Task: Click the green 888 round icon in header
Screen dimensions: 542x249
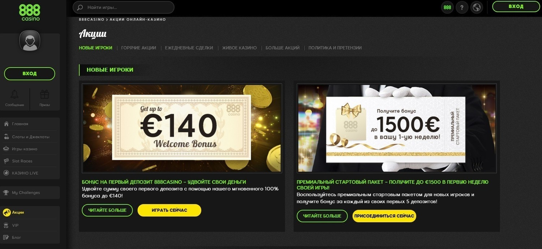Action: click(x=447, y=7)
